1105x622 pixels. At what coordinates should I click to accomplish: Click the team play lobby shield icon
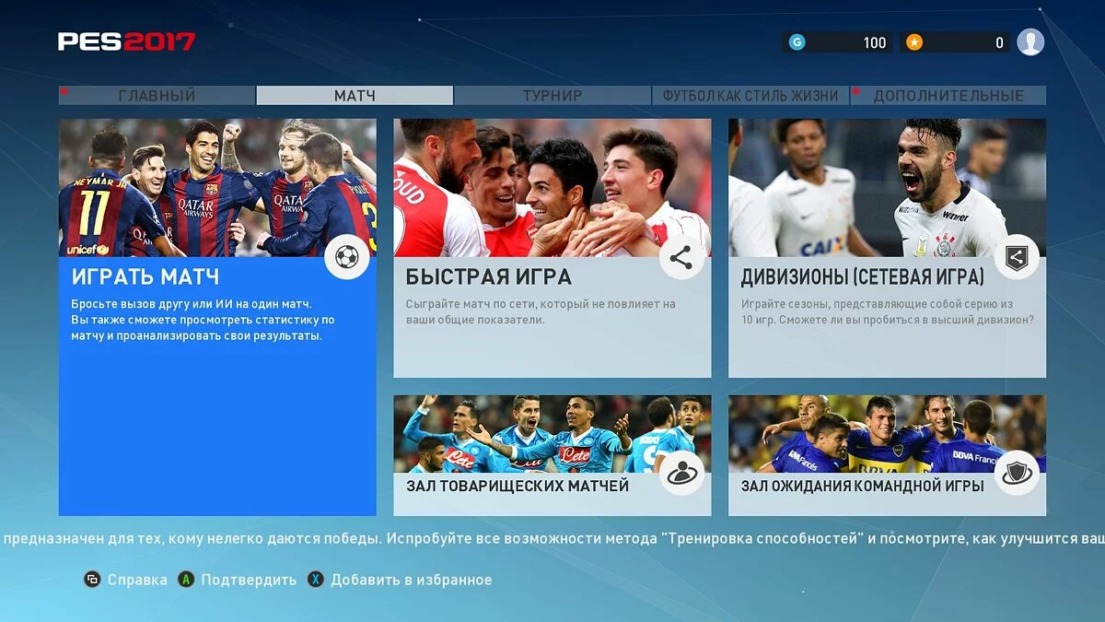[x=1017, y=473]
